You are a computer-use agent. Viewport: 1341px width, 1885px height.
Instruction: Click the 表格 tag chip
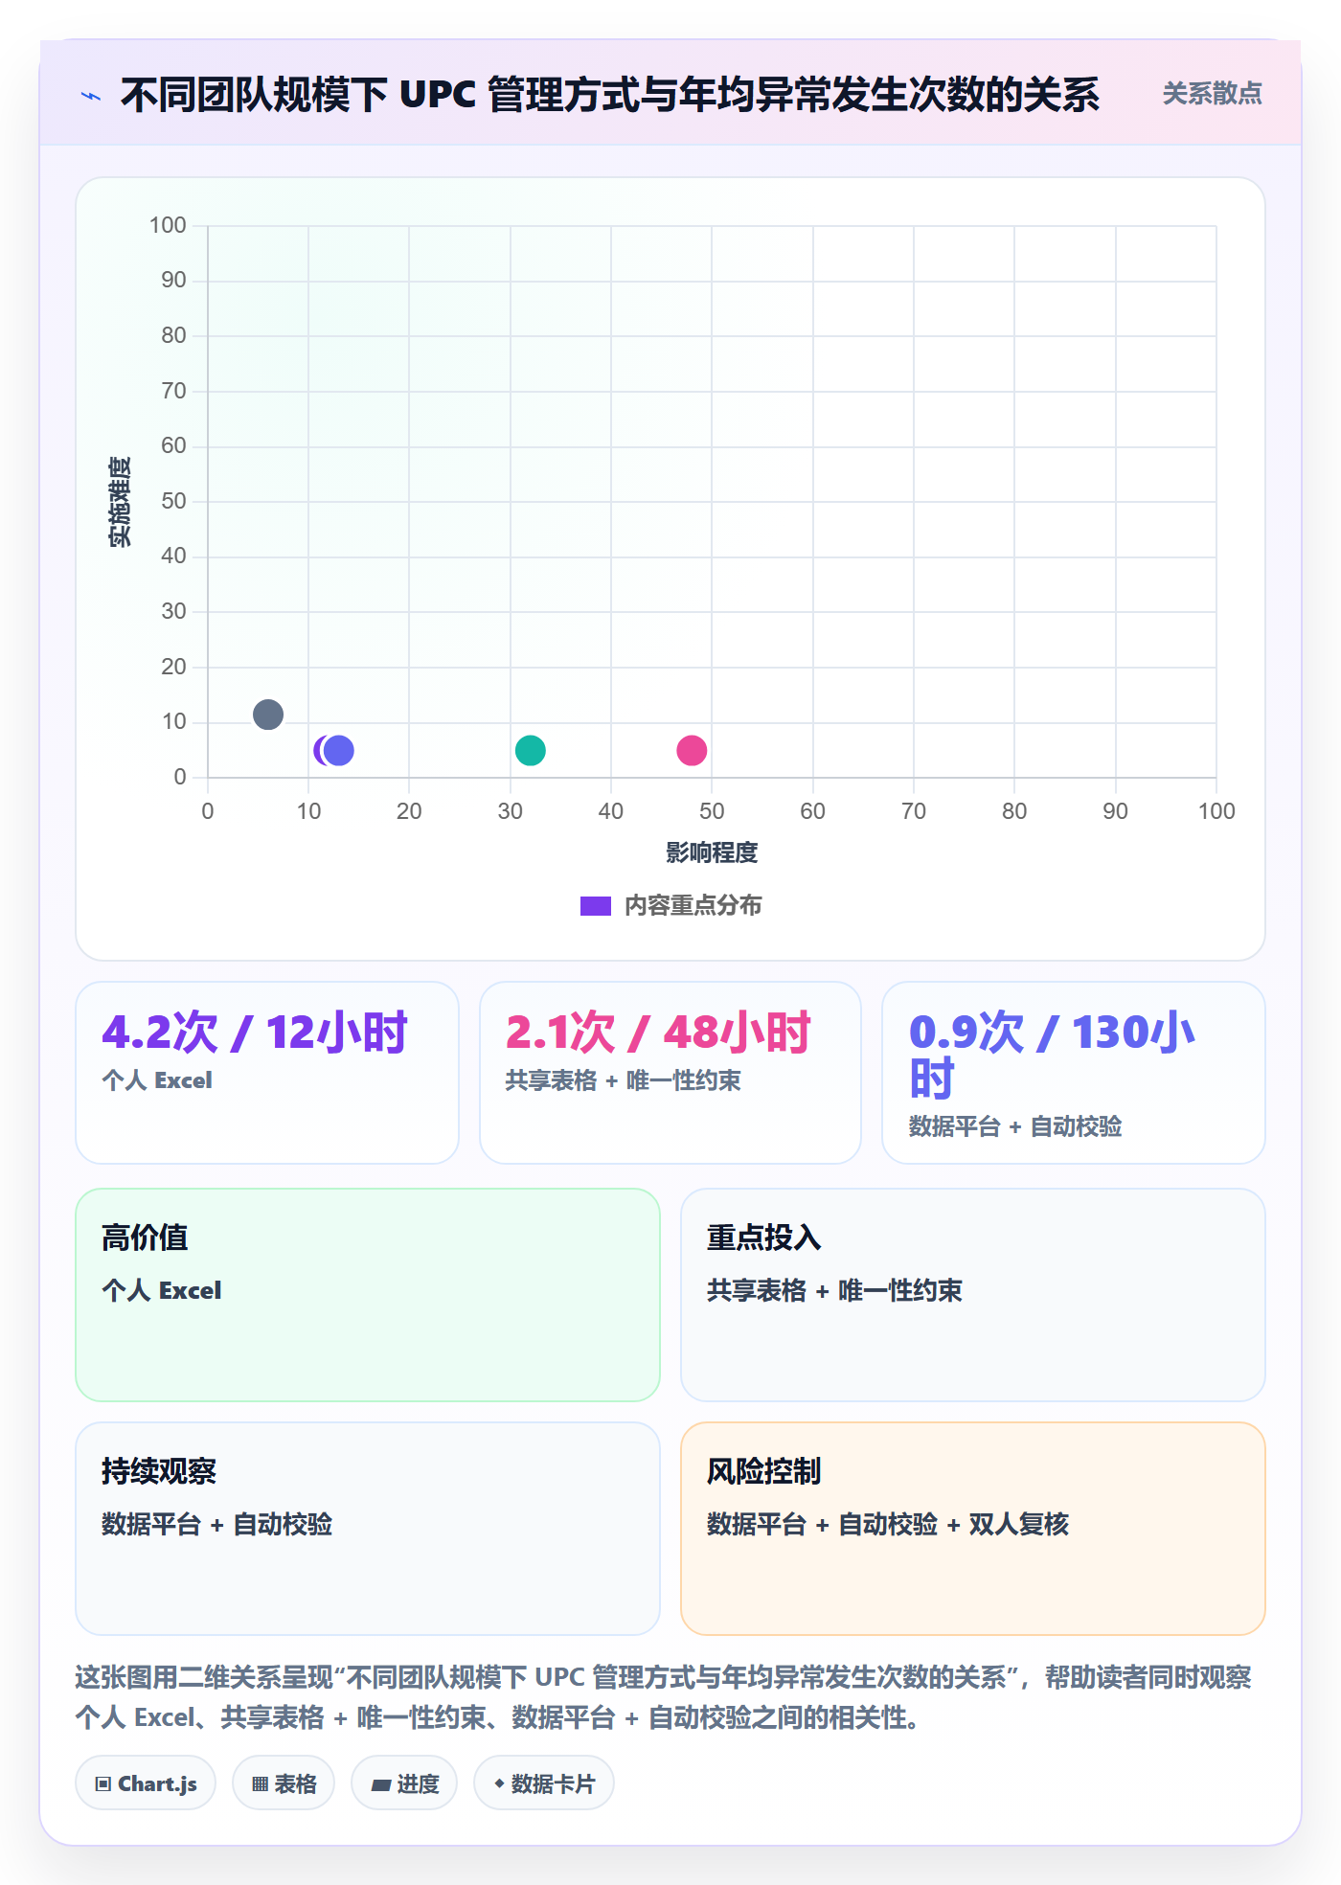tap(284, 1783)
